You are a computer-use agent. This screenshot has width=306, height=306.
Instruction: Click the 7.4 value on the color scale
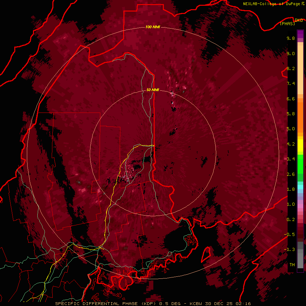pyautogui.click(x=291, y=84)
